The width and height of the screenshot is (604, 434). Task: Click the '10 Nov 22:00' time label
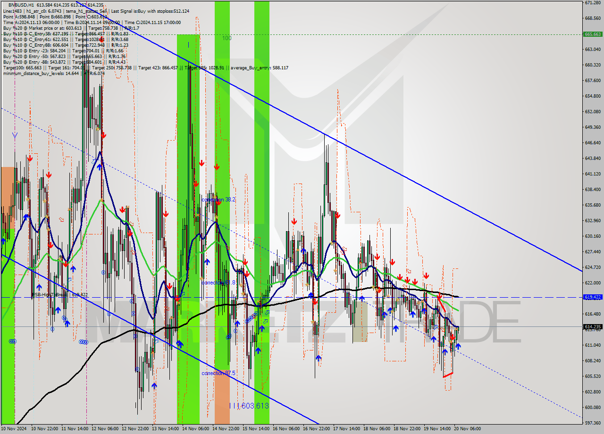point(45,429)
